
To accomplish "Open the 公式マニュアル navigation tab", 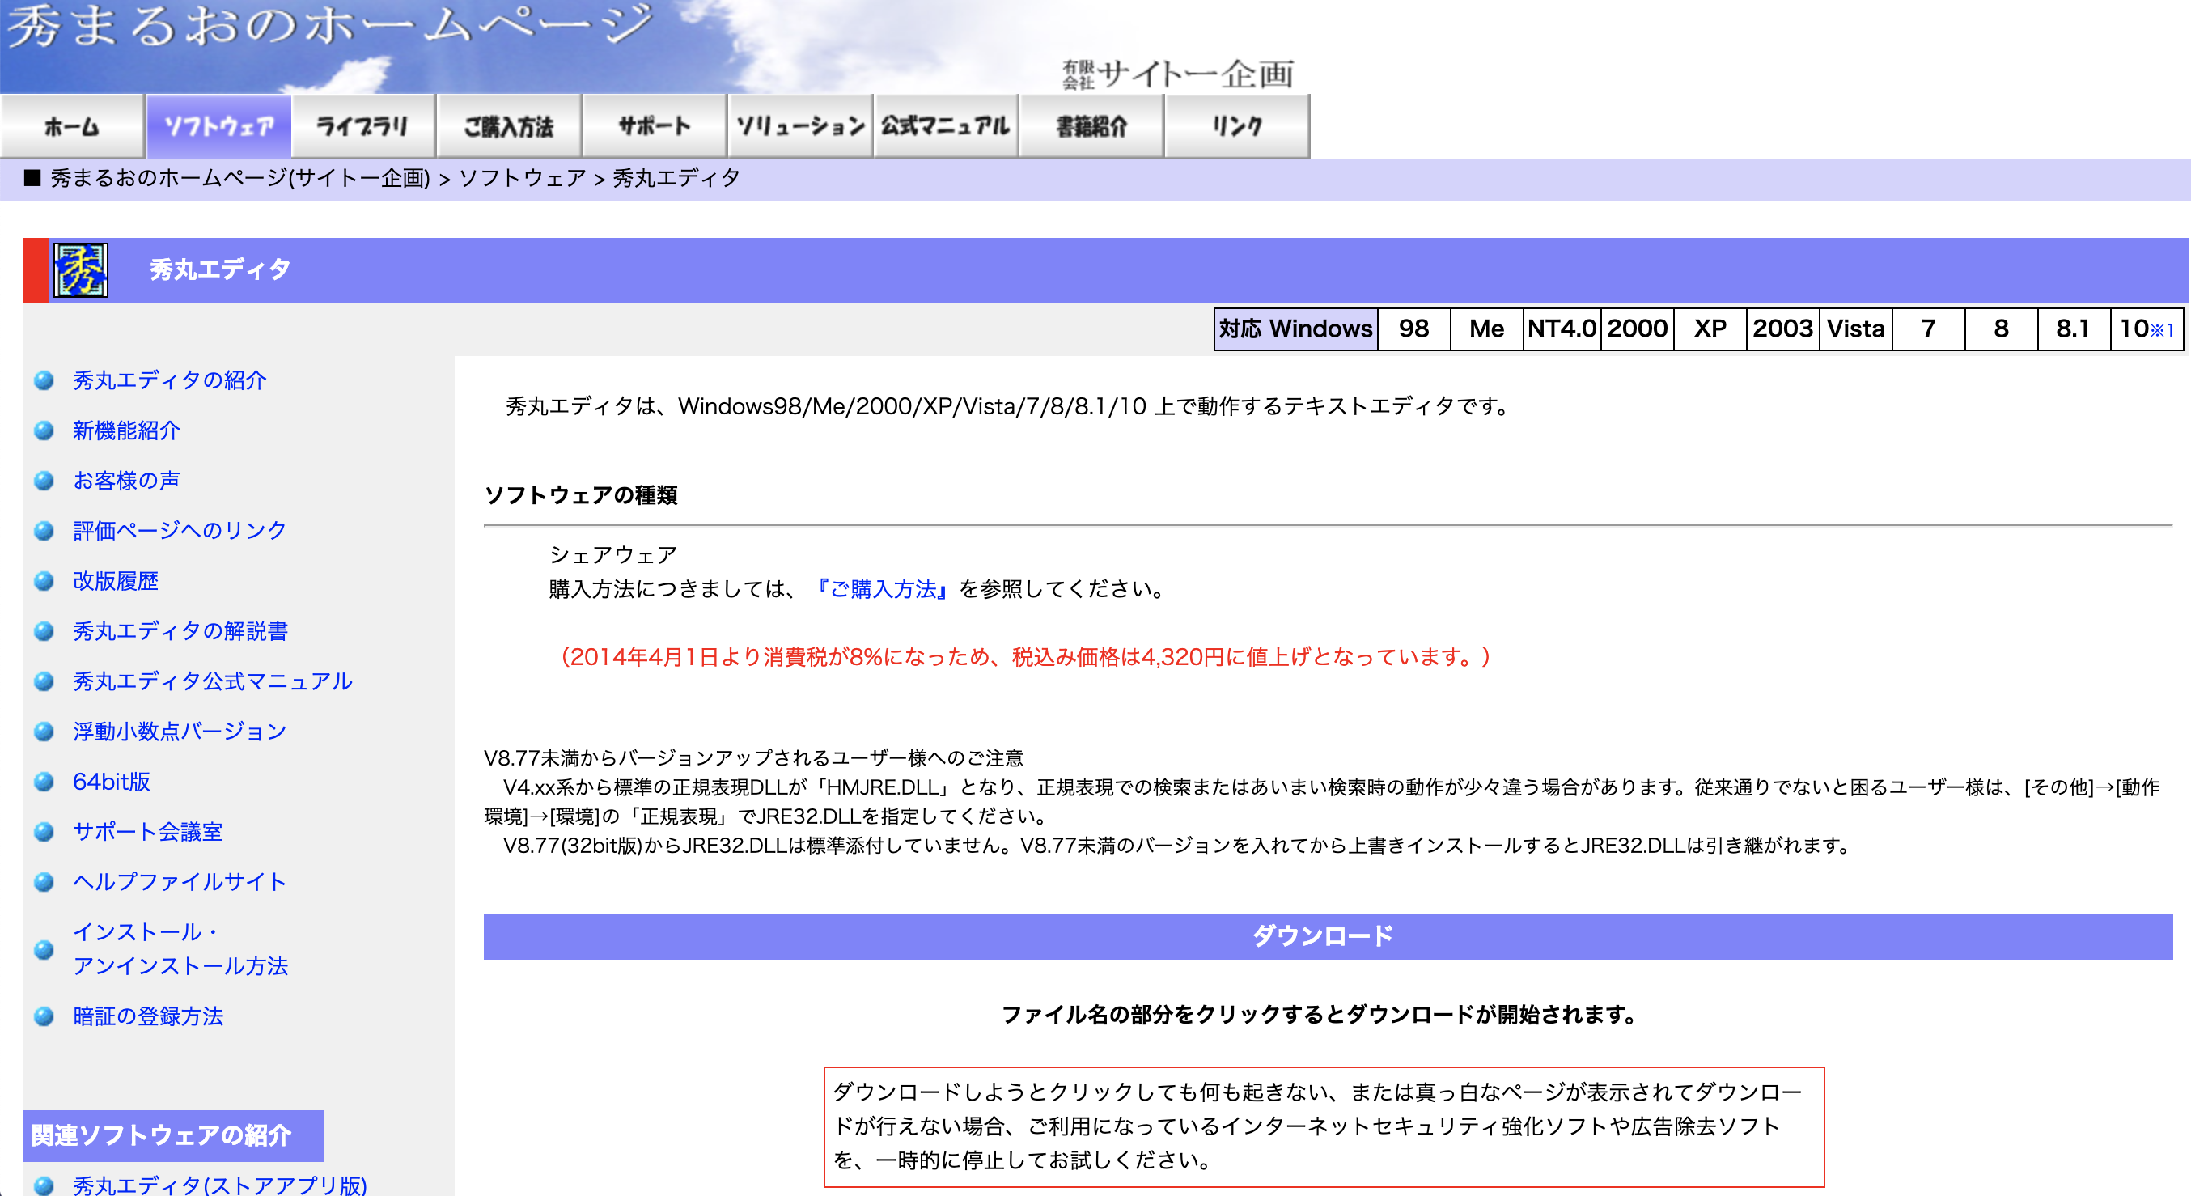I will [x=946, y=127].
